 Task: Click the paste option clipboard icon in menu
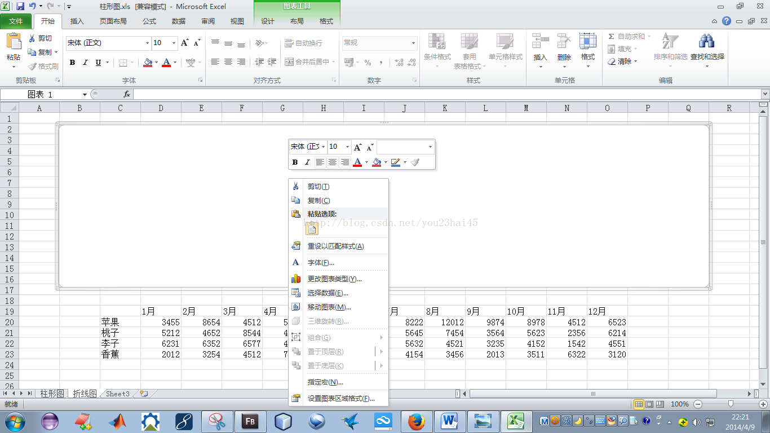pyautogui.click(x=312, y=228)
